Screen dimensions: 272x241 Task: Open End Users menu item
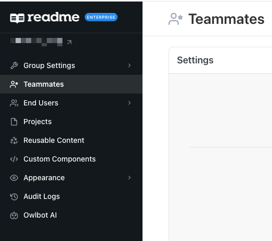coord(71,103)
